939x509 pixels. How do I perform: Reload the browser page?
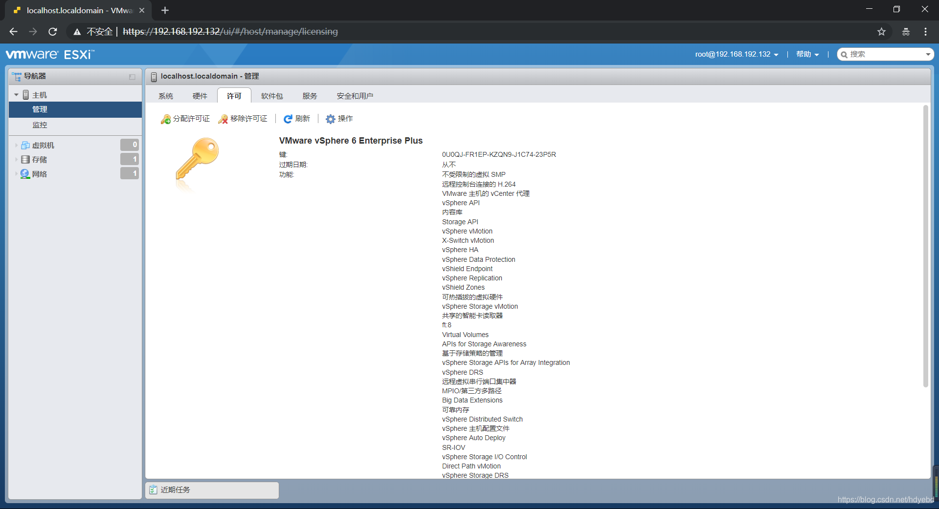[53, 32]
